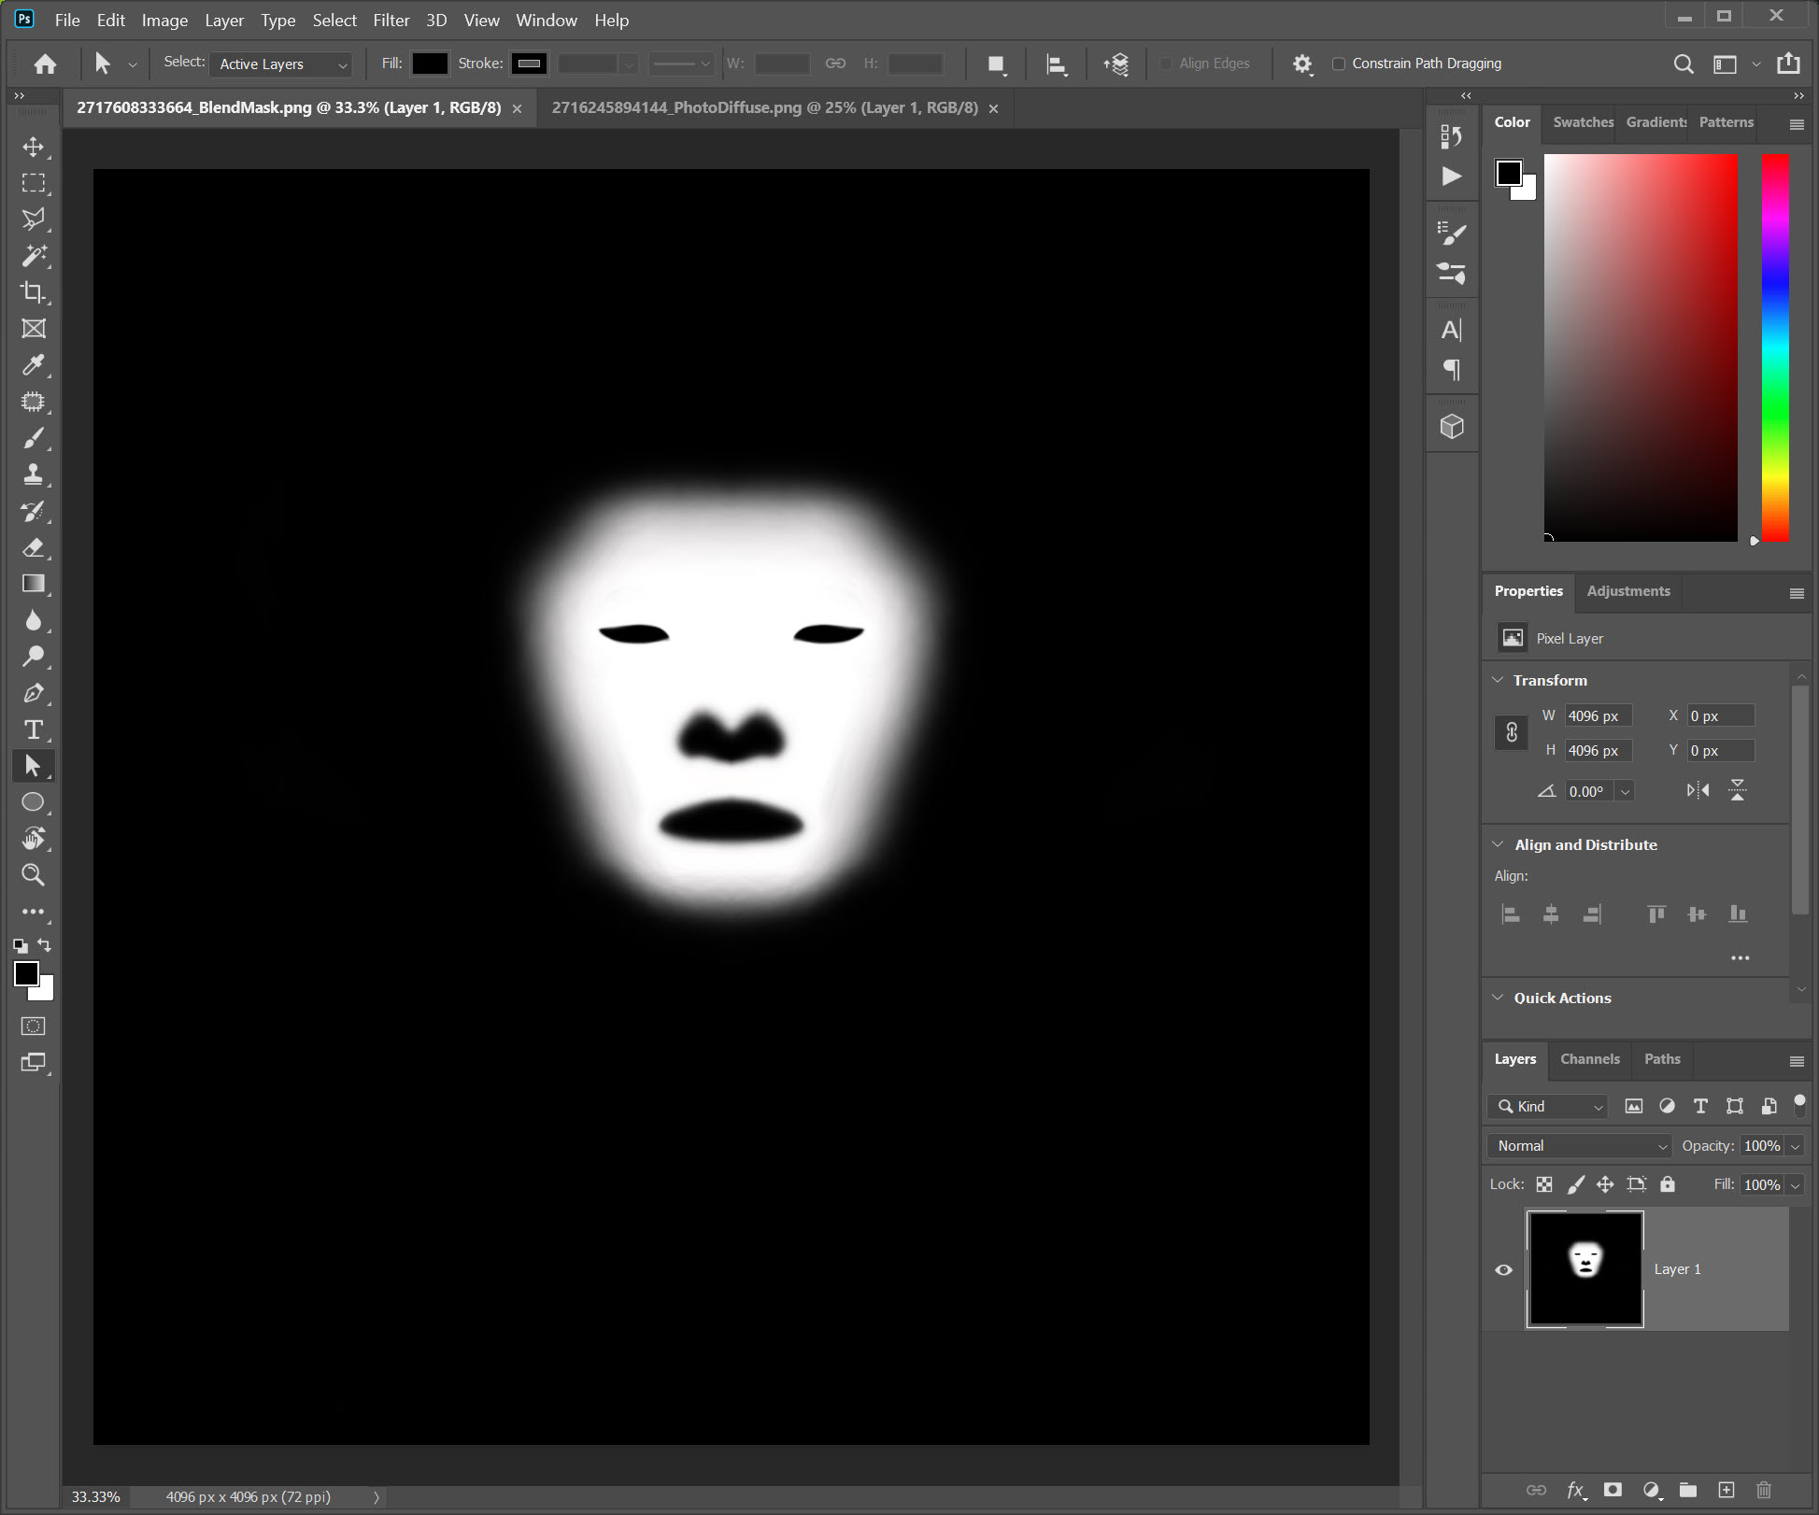Viewport: 1819px width, 1515px height.
Task: Switch to the Channels tab
Action: 1589,1059
